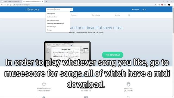174x98 pixels.
Task: Open the Activity menu item
Action: [117, 15]
